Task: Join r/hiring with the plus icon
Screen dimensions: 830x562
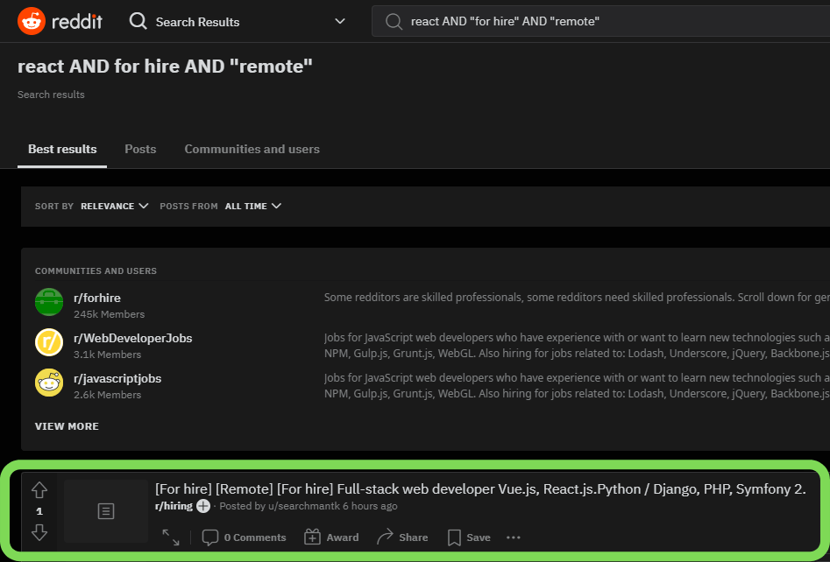Action: [x=203, y=506]
